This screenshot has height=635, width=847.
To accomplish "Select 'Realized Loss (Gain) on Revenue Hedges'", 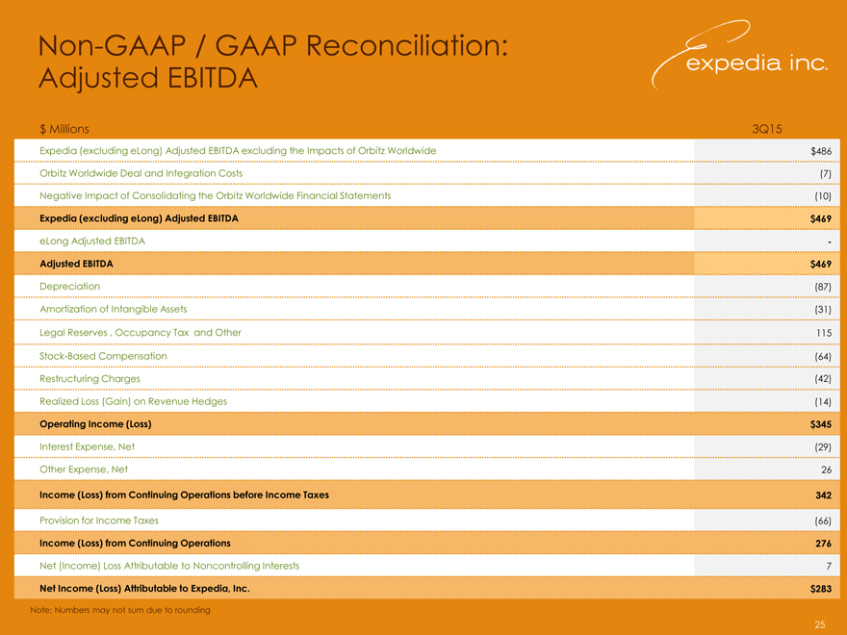I will (133, 402).
